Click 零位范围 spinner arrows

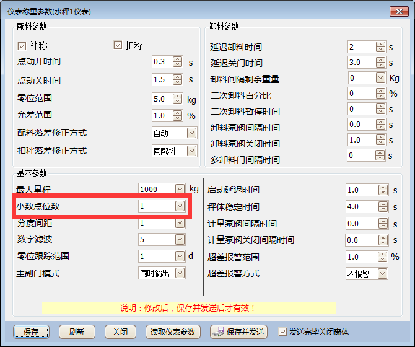click(177, 99)
